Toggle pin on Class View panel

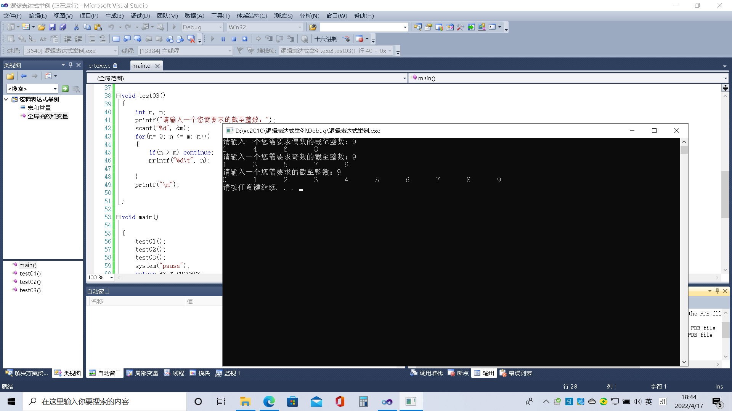coord(71,65)
